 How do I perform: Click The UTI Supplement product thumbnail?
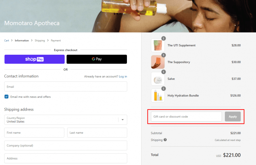click(158, 45)
